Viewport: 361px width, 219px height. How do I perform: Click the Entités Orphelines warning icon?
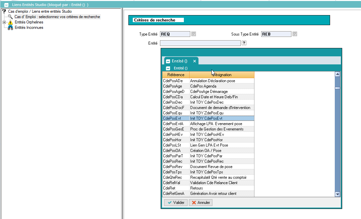[10, 22]
